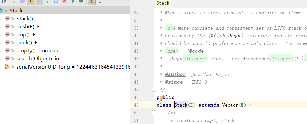Screen dimensions: 307x124
Task: Collapse the comment fold marker at line 50
Action: click(x=154, y=113)
